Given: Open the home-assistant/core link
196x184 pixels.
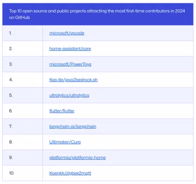Looking at the screenshot, I should pyautogui.click(x=70, y=48).
